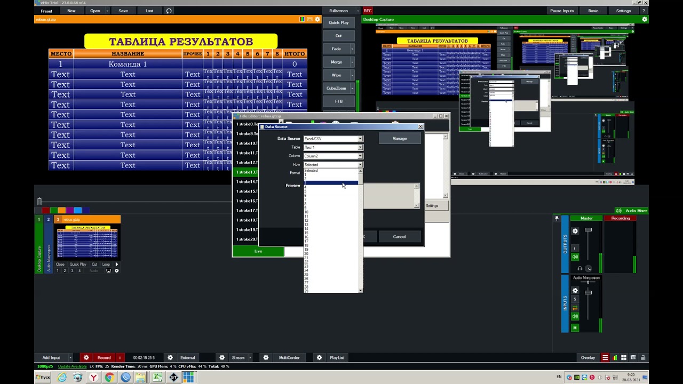Open MultiCorder settings gear
The height and width of the screenshot is (384, 683).
266,358
